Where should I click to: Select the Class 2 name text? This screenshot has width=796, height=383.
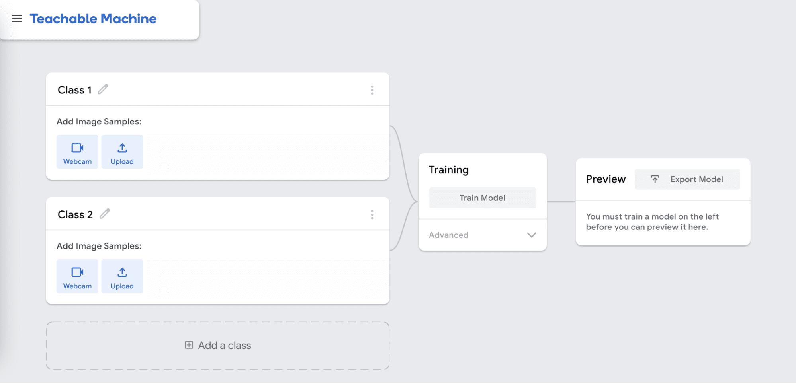tap(75, 215)
